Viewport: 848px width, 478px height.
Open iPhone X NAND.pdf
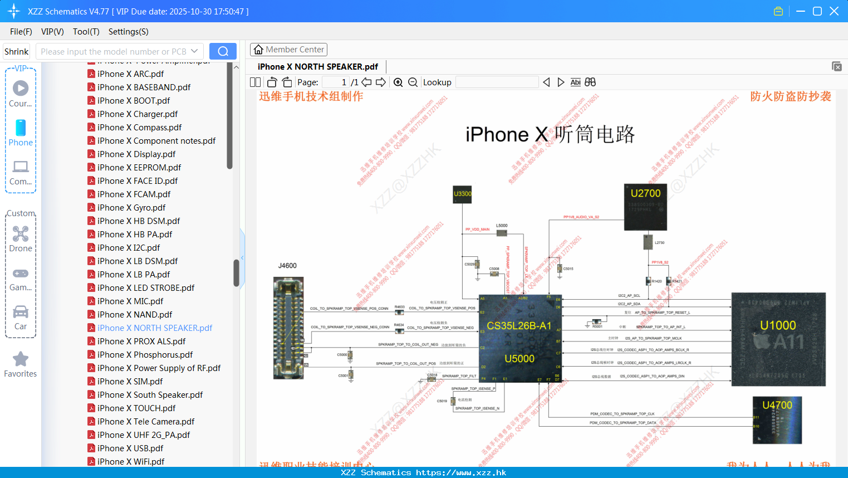coord(135,314)
